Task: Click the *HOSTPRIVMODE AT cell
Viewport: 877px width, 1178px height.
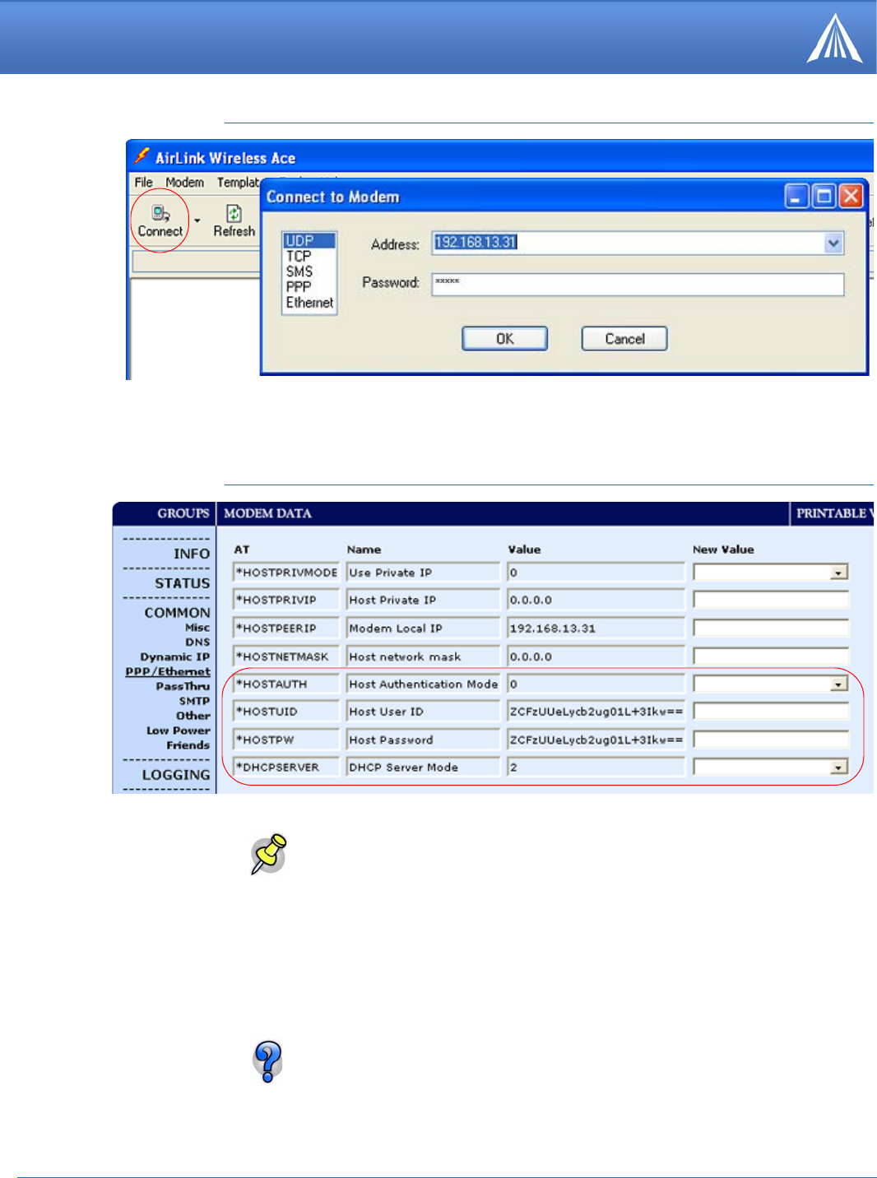Action: pyautogui.click(x=286, y=573)
